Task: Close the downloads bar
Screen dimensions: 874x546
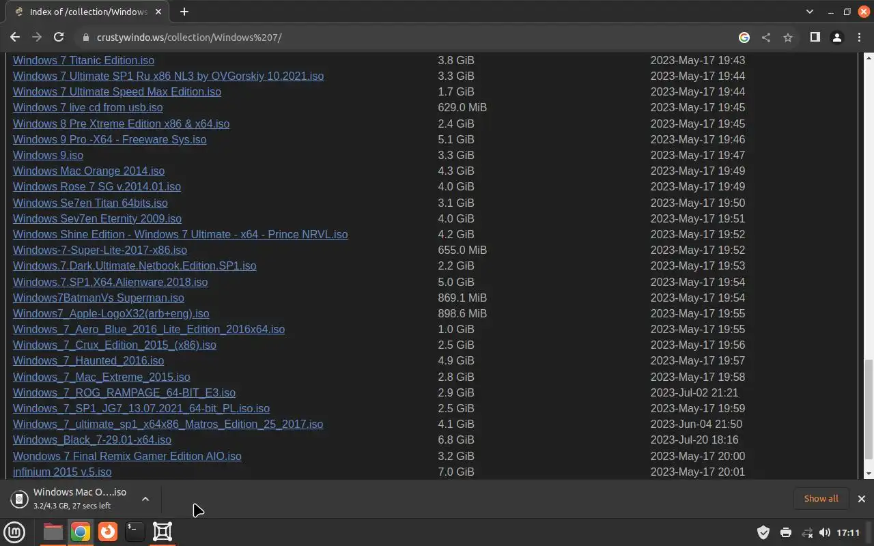Action: pos(861,499)
